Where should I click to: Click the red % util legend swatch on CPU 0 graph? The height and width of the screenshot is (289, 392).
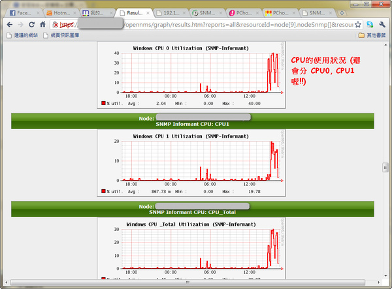click(x=103, y=103)
